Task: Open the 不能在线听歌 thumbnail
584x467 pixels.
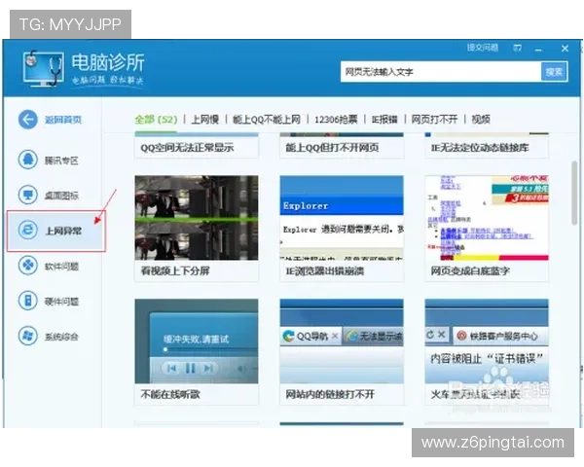Action: 197,341
